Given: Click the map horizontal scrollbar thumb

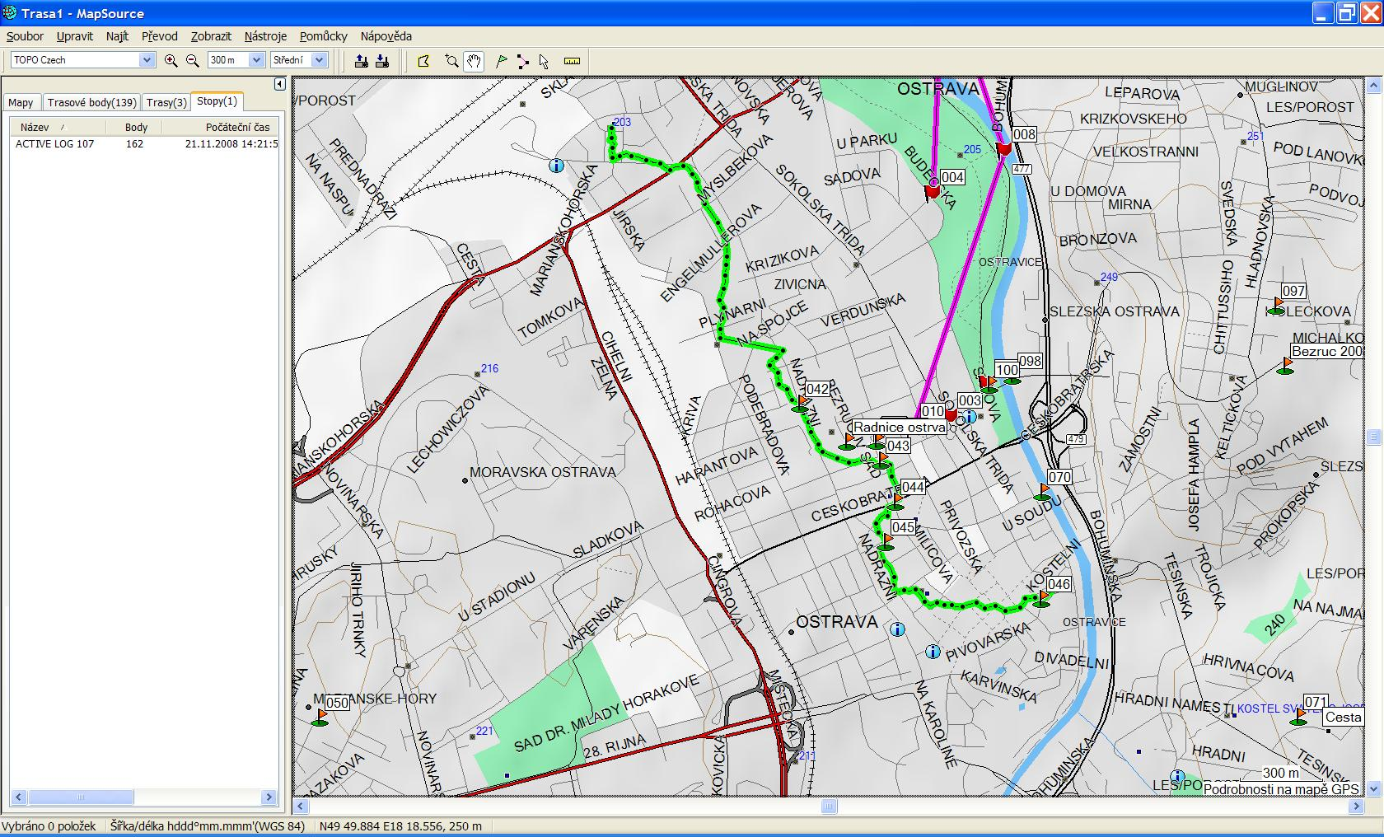Looking at the screenshot, I should [x=829, y=807].
